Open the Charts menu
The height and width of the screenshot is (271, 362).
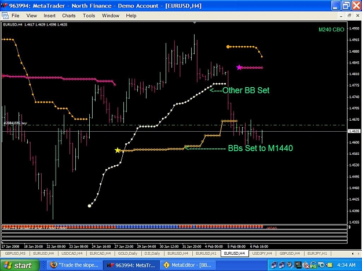pyautogui.click(x=69, y=16)
